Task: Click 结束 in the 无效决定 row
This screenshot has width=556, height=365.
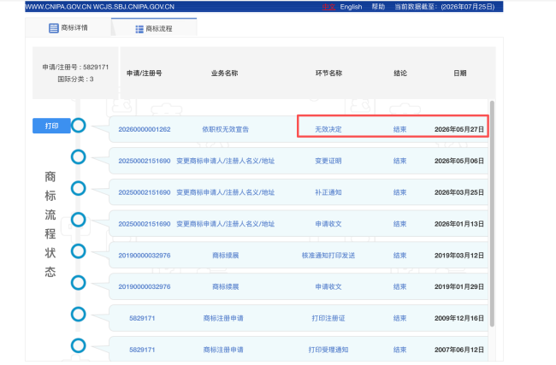Action: tap(400, 129)
